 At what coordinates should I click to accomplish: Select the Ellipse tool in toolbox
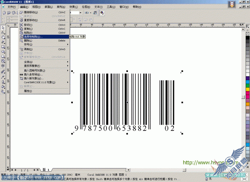(3, 51)
